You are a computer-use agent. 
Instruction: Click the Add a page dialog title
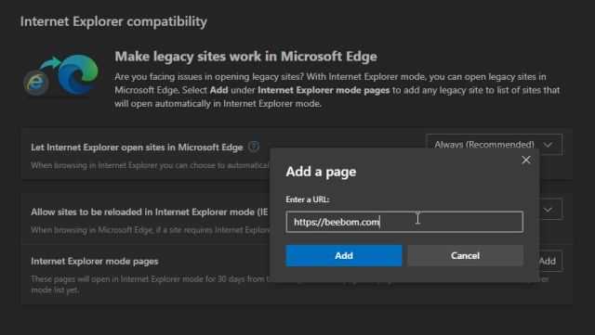[x=321, y=172]
